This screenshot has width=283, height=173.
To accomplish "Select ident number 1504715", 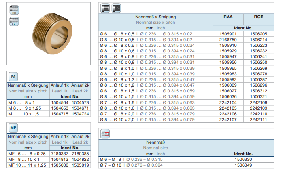I will tap(60, 114).
